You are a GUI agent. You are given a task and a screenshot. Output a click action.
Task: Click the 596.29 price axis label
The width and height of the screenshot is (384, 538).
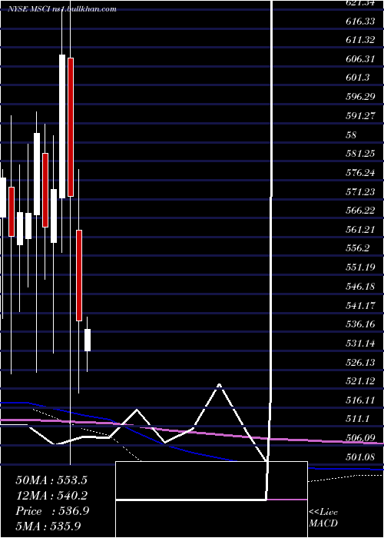[x=360, y=97]
